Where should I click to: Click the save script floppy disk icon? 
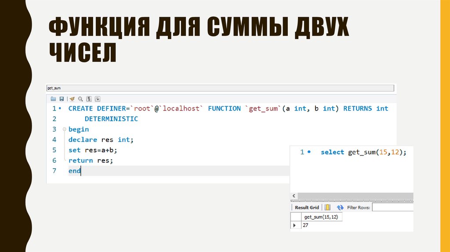tap(62, 99)
